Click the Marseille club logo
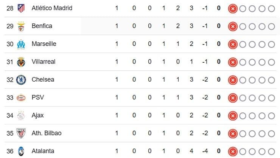 [x=21, y=44]
